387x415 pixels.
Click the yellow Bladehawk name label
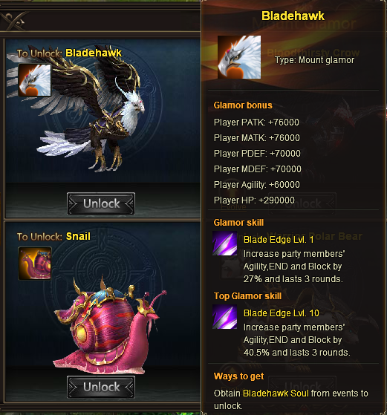click(94, 53)
